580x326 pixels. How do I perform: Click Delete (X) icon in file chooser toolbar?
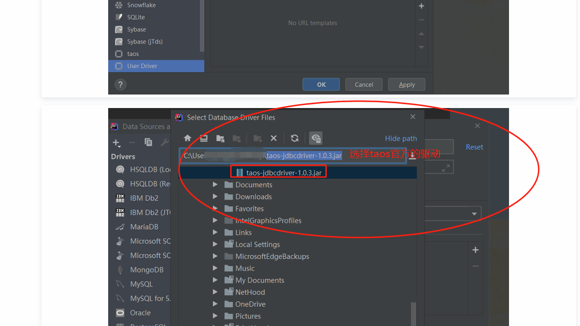pos(273,138)
